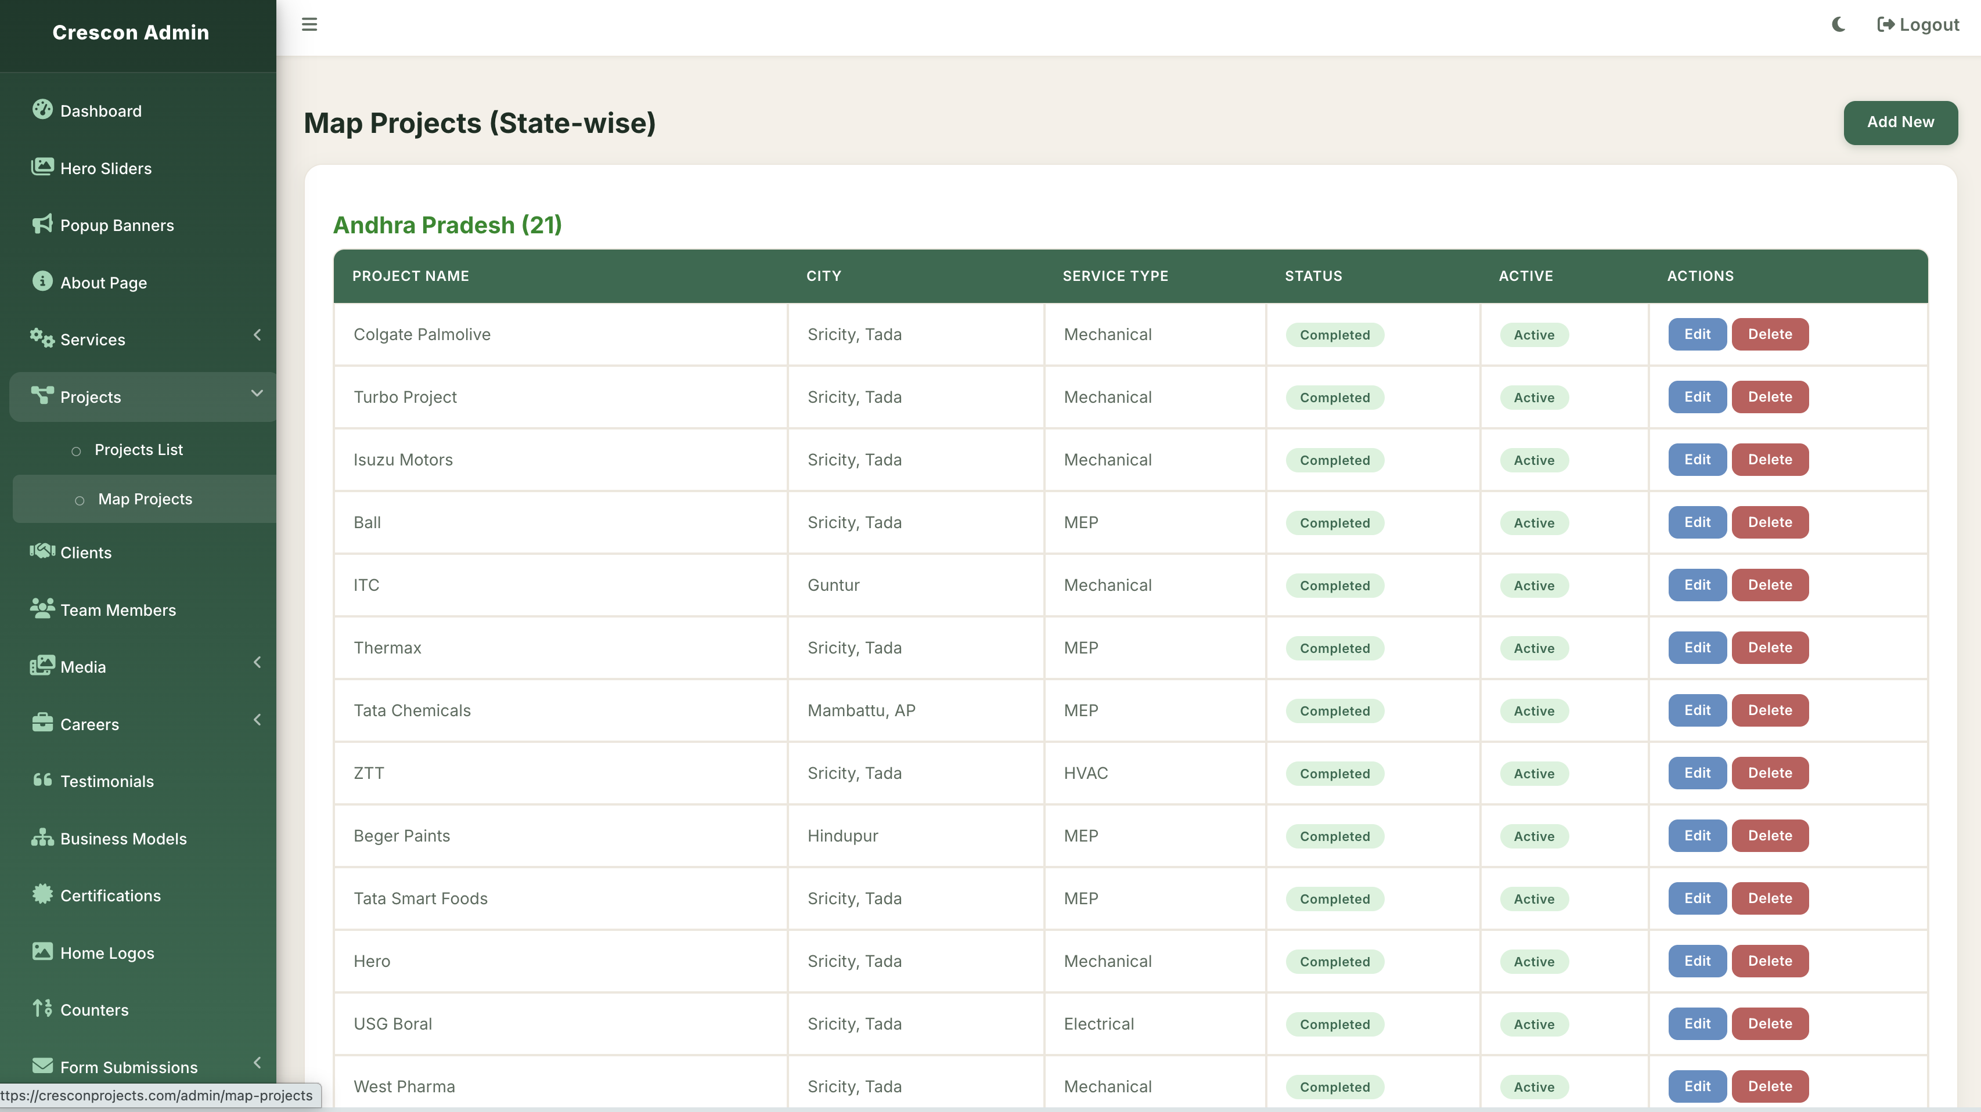Click the Form Submissions envelope icon
The height and width of the screenshot is (1112, 1981).
point(42,1066)
